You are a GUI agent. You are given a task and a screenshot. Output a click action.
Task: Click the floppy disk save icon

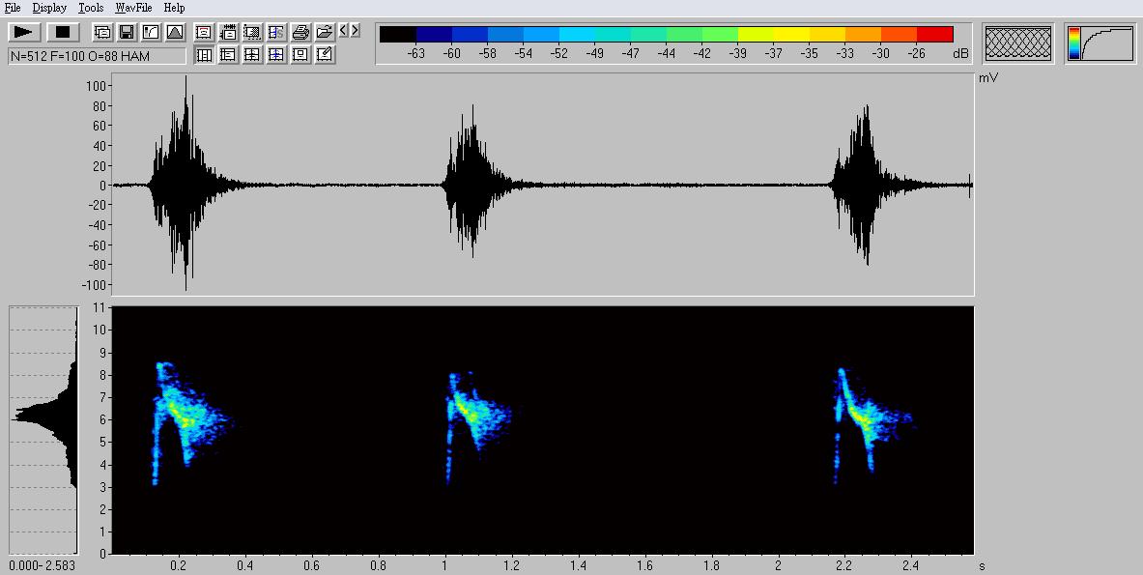[x=126, y=32]
